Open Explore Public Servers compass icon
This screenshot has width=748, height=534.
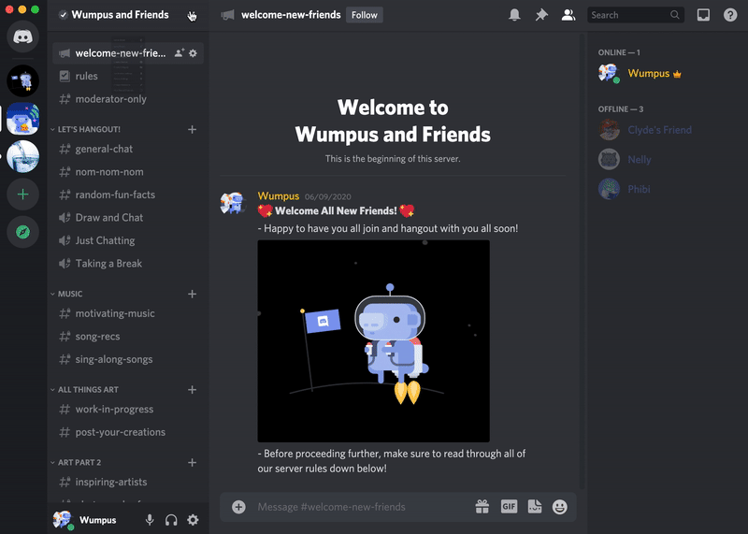click(x=22, y=232)
